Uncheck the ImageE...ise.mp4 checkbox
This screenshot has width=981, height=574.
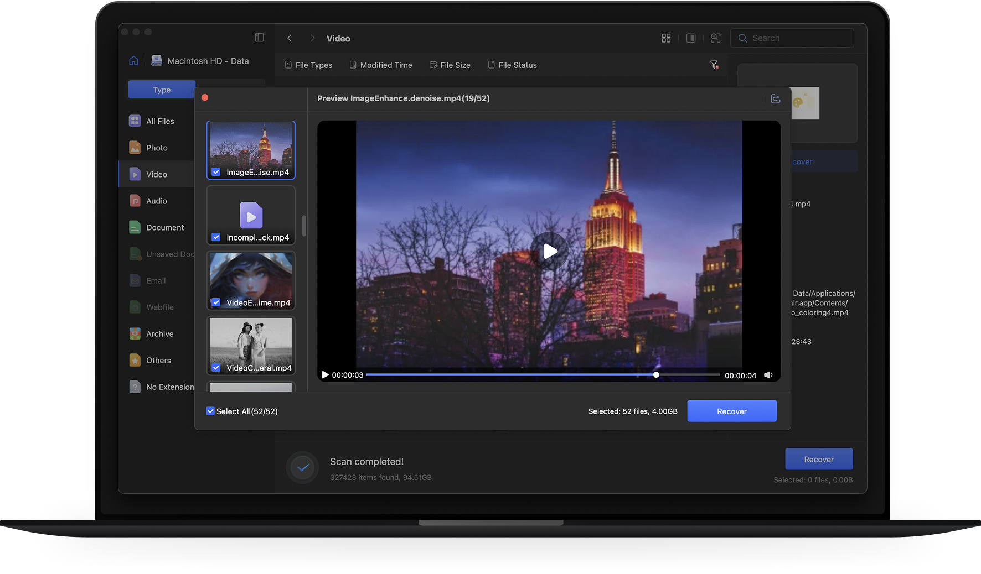click(x=216, y=172)
